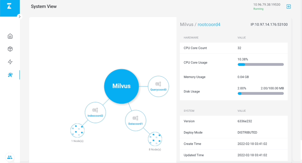Click the SYSTEM column header
Image resolution: width=302 pixels, height=163 pixels.
(x=189, y=111)
